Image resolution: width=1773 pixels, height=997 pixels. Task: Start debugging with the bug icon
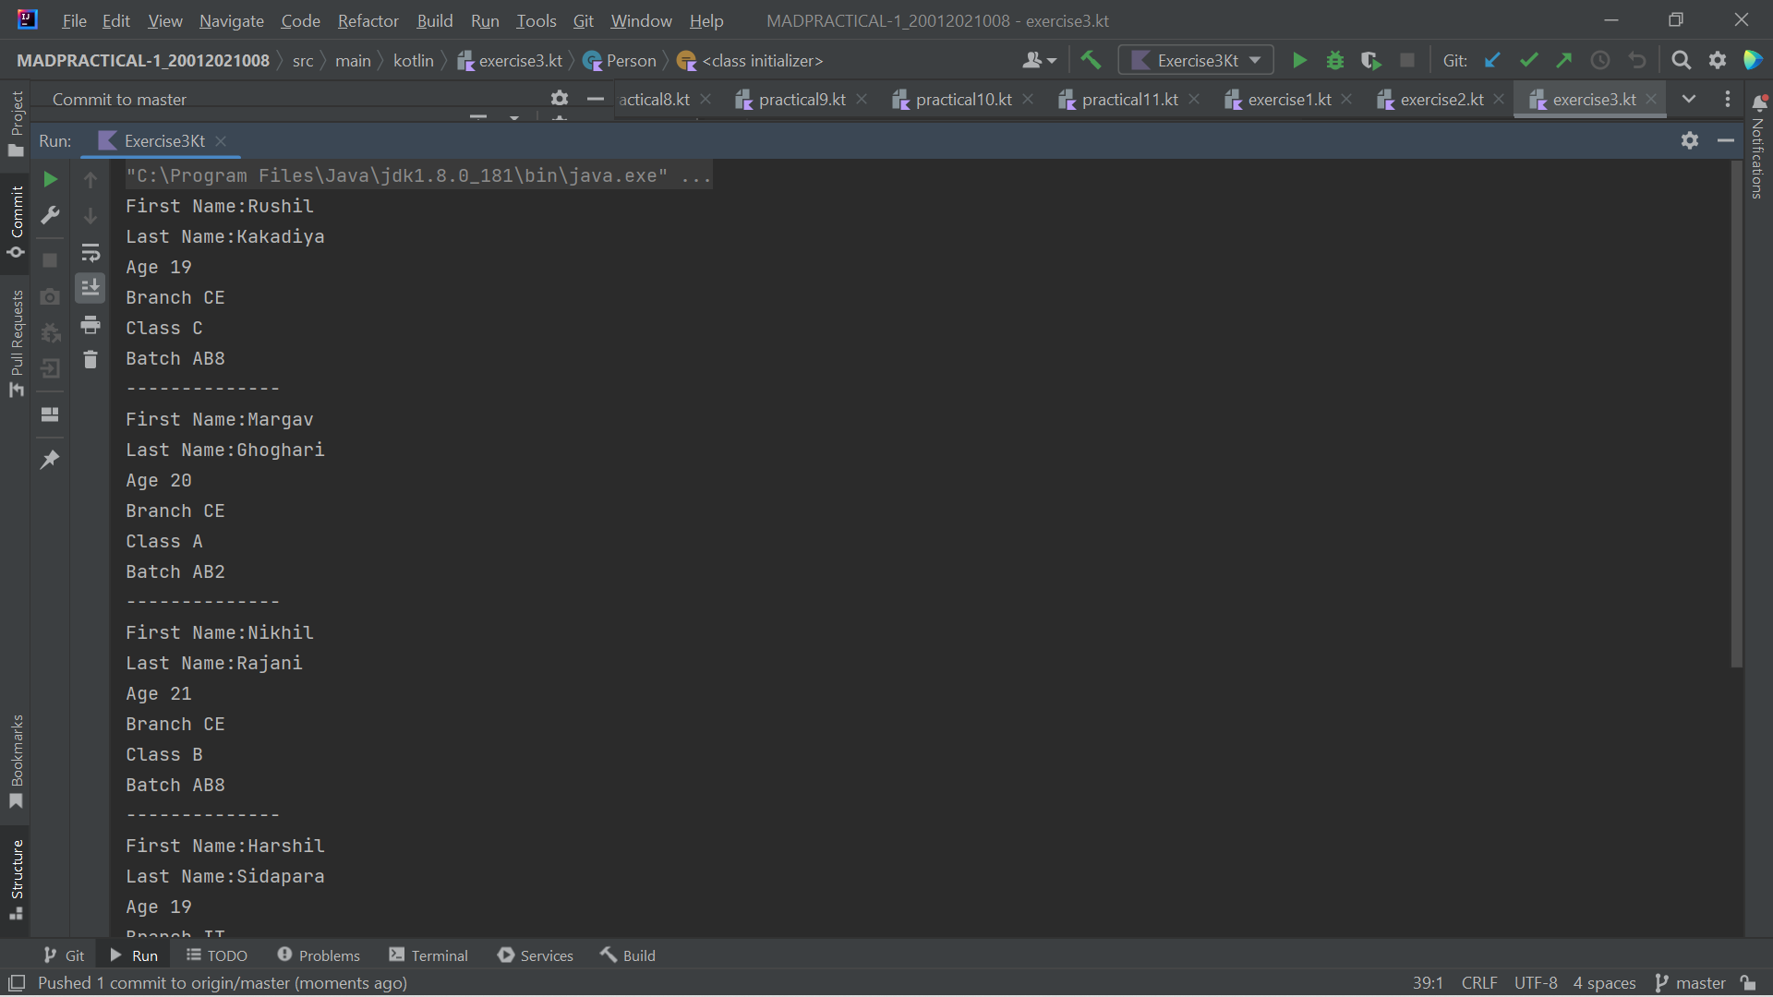coord(1335,61)
